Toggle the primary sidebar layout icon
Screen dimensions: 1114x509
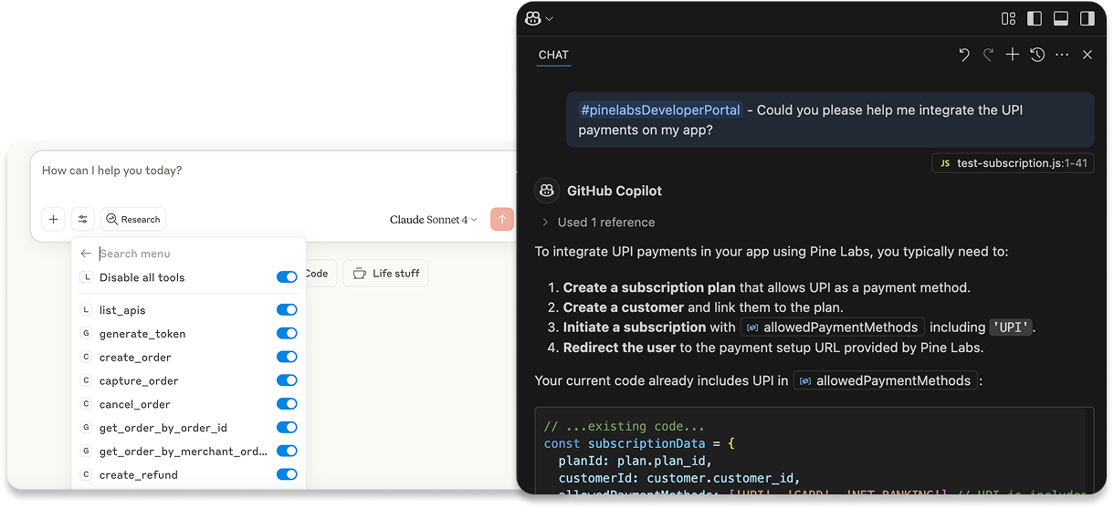click(1035, 18)
